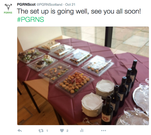View tweet activity bar chart icon
Screen dimensions: 151x135
click(x=82, y=130)
